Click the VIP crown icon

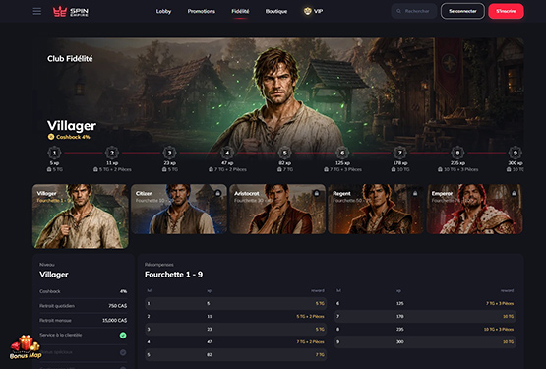307,11
